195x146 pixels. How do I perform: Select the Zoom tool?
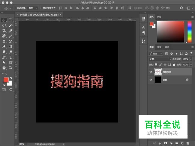pyautogui.click(x=11, y=68)
